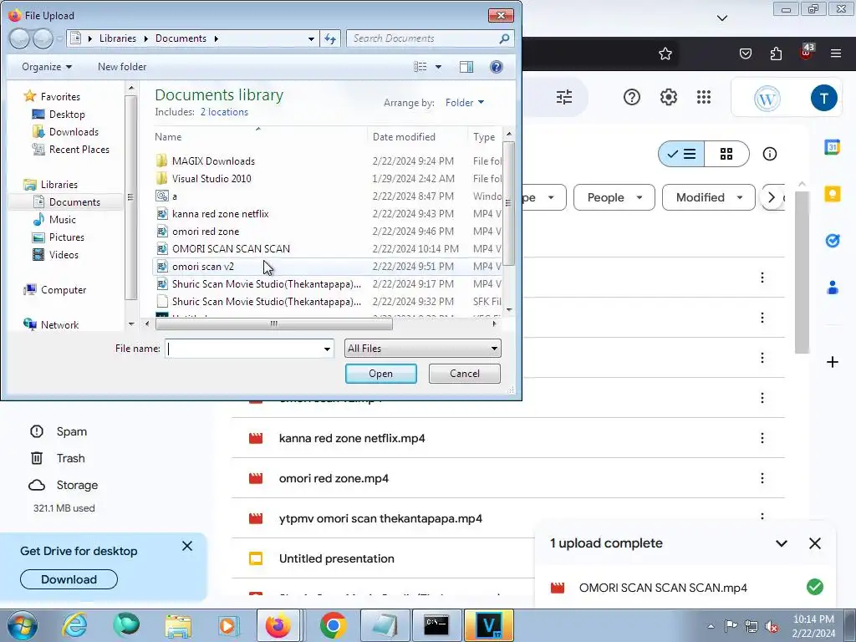Click the Forward arrow in File Upload dialog
This screenshot has height=642, width=856.
pos(43,38)
